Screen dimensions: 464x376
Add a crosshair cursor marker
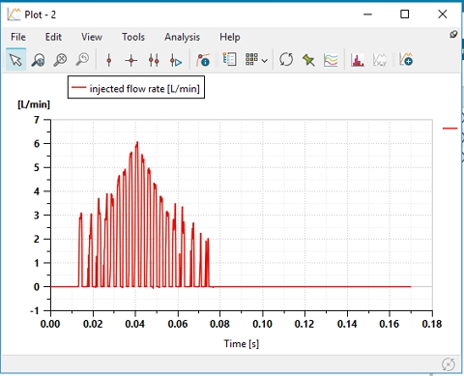coord(131,60)
